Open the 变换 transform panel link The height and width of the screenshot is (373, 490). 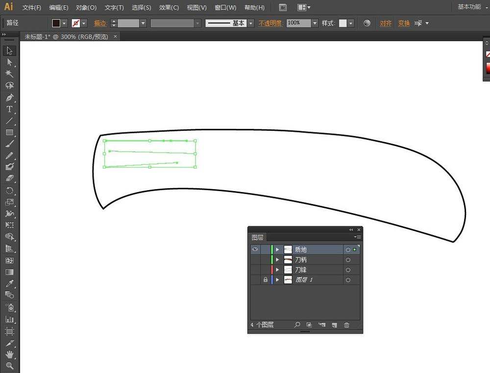click(x=404, y=23)
